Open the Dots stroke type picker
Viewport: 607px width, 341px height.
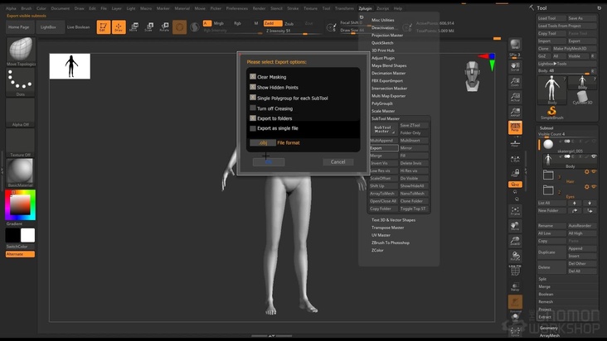pos(21,82)
